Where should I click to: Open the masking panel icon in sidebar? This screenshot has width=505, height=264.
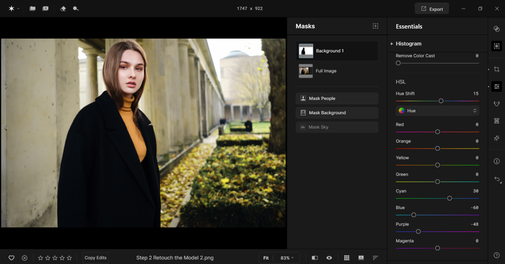(497, 46)
